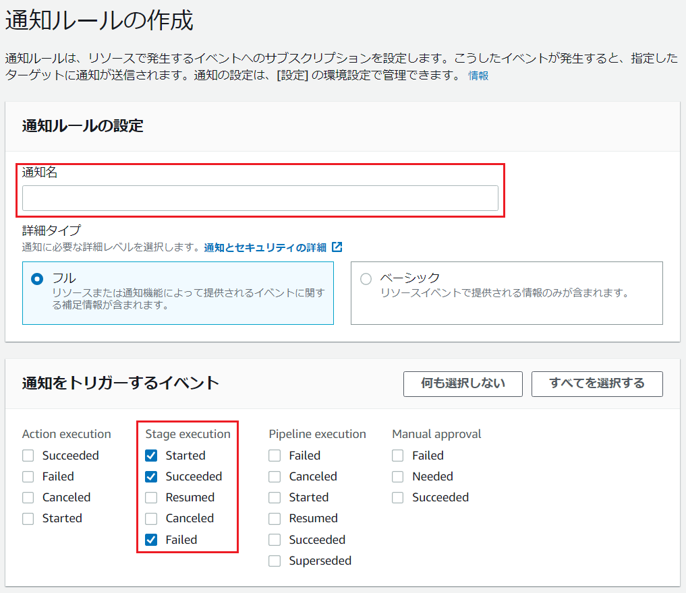
Task: Check Pipeline execution Failed checkbox
Action: [275, 456]
